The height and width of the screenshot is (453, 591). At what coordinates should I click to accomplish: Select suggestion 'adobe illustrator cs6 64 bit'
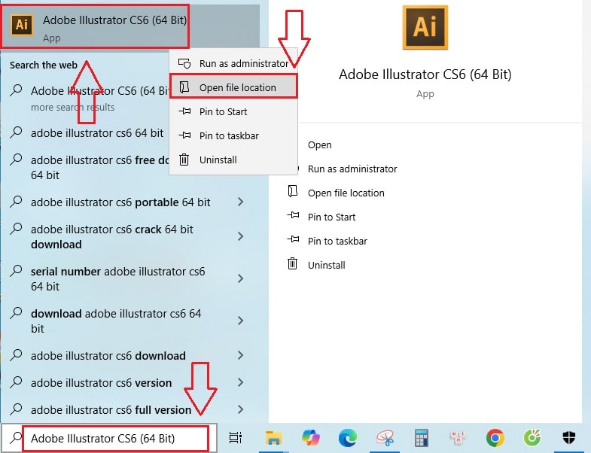89,133
